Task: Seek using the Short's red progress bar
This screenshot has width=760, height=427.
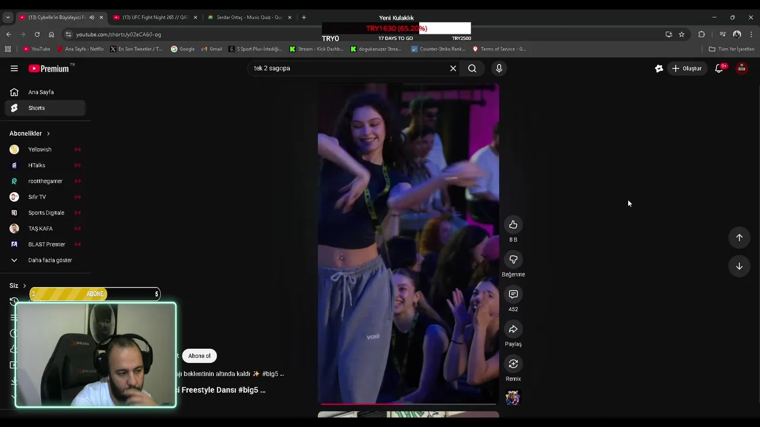Action: point(408,404)
